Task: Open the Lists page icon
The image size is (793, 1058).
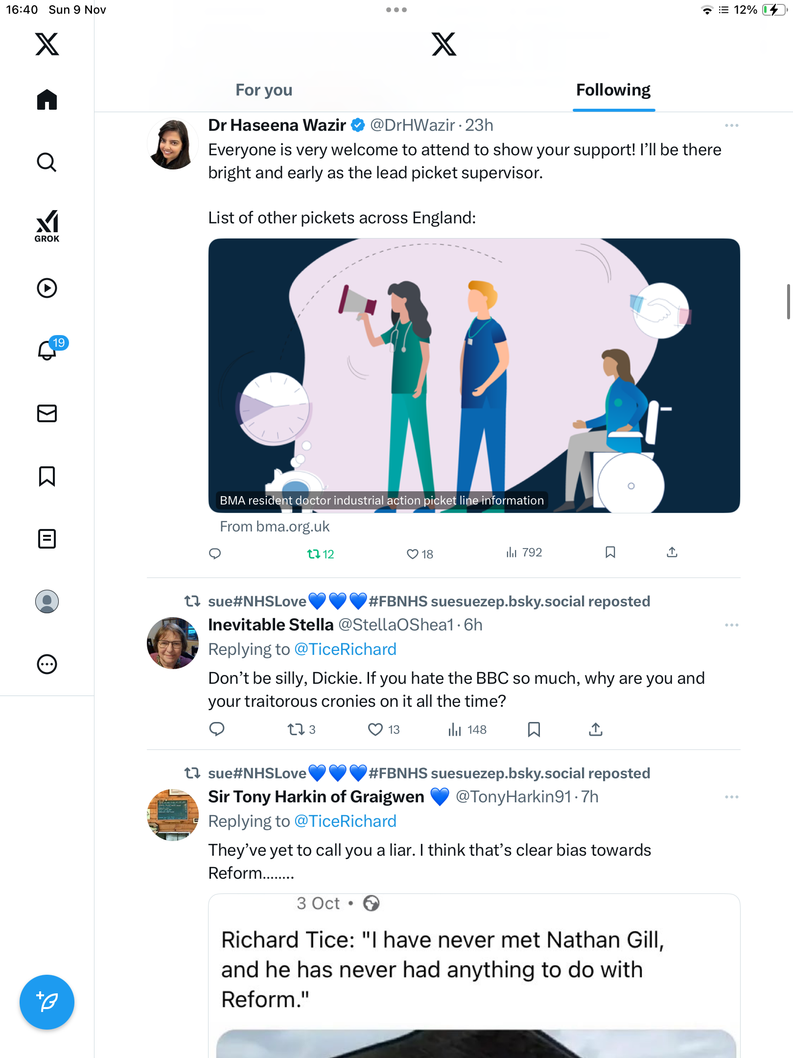Action: [47, 539]
